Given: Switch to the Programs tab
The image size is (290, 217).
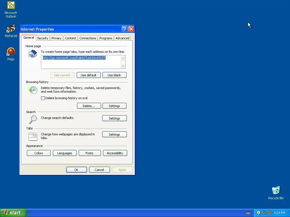Looking at the screenshot, I should pos(106,38).
